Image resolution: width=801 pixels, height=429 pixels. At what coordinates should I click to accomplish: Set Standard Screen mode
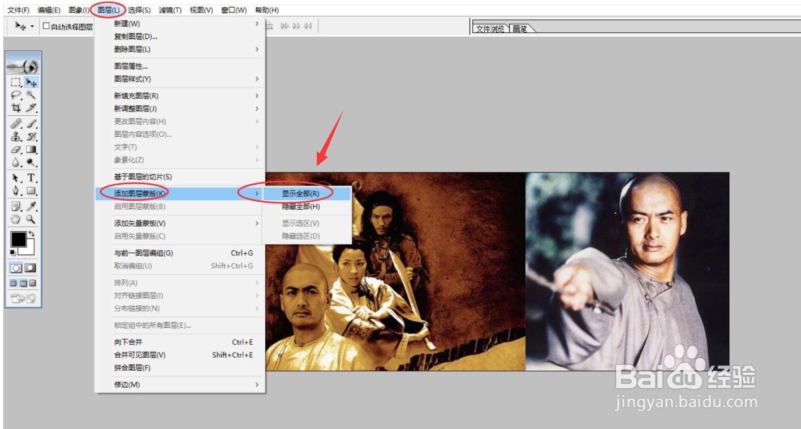click(14, 283)
